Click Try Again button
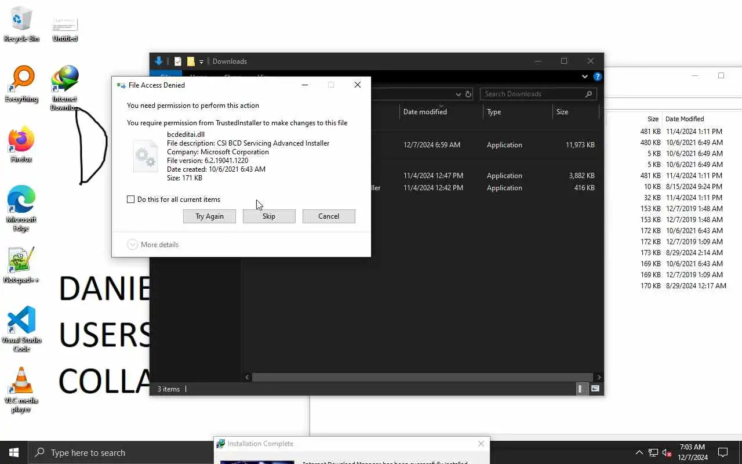The height and width of the screenshot is (464, 742). tap(209, 216)
